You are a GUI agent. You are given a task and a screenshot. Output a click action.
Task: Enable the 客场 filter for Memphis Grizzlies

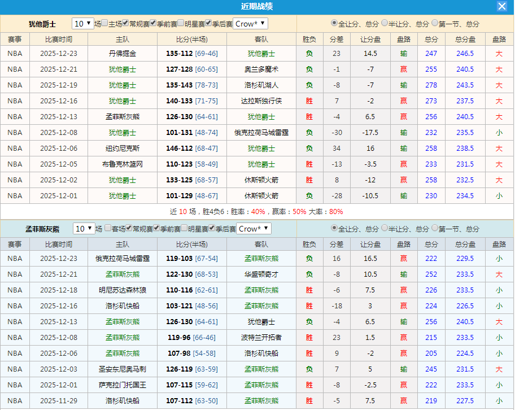pos(107,228)
